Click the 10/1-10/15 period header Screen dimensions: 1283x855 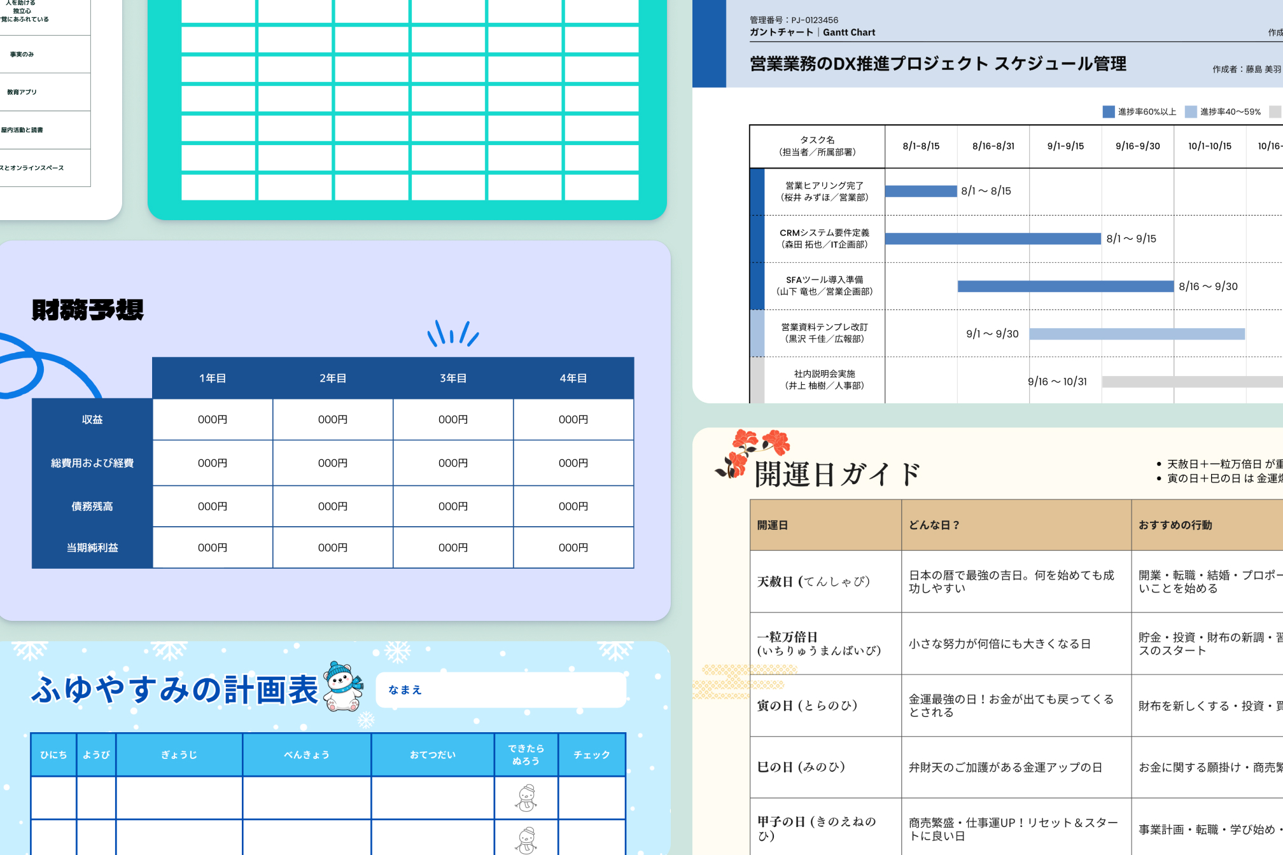point(1210,146)
